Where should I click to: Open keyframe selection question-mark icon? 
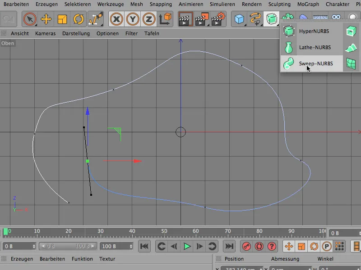[272, 246]
